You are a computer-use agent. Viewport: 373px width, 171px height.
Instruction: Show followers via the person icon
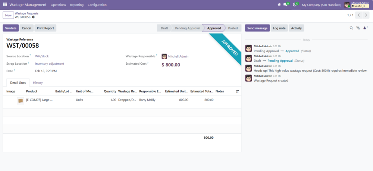tap(364, 28)
